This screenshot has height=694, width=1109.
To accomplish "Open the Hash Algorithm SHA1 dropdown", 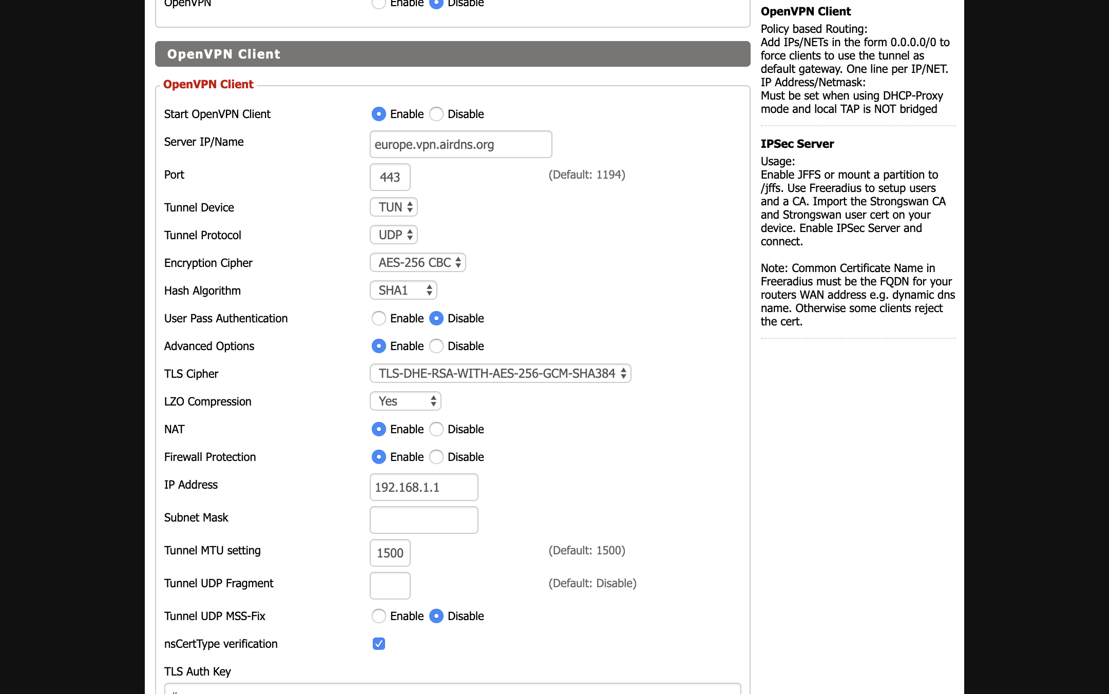I will pyautogui.click(x=404, y=290).
